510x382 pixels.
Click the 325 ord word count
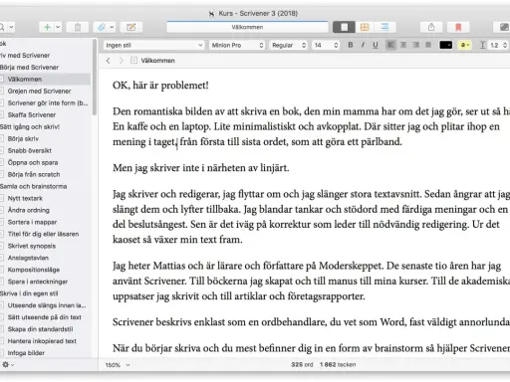coord(302,365)
